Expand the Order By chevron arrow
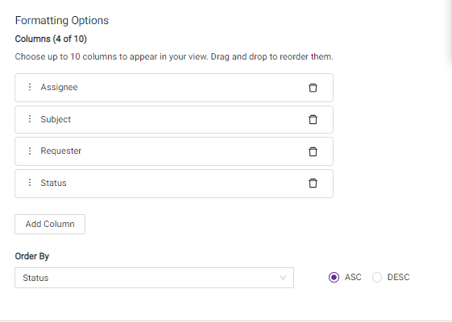Screen dimensions: 452x322 [283, 278]
